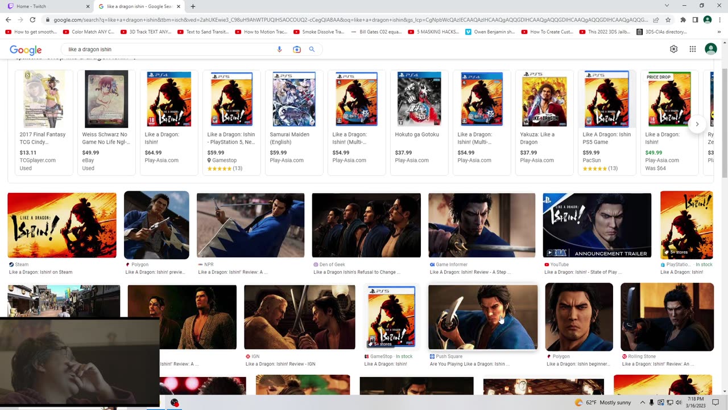Open the PRICE DROP $49.99 Ishin listing
Viewport: 728px width, 410px height.
click(669, 122)
